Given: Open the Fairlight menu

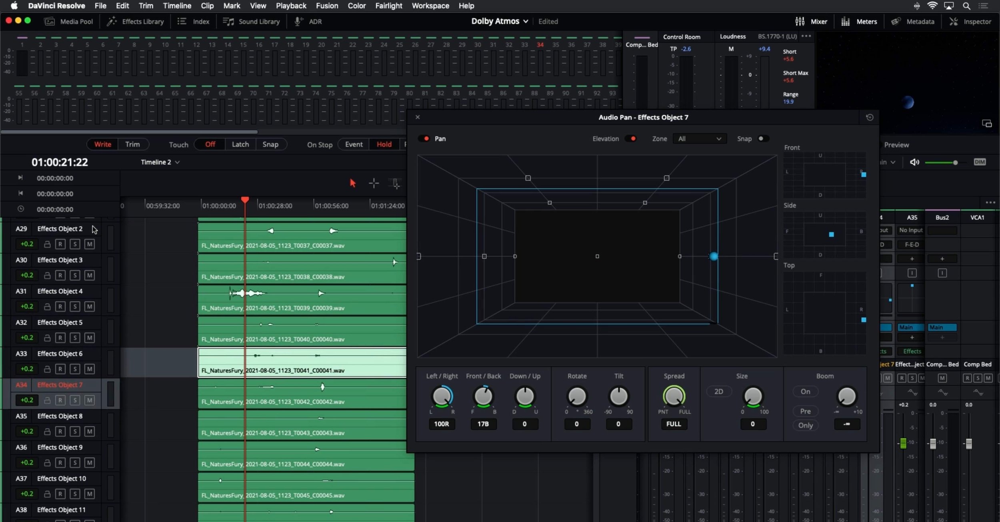Looking at the screenshot, I should tap(388, 6).
